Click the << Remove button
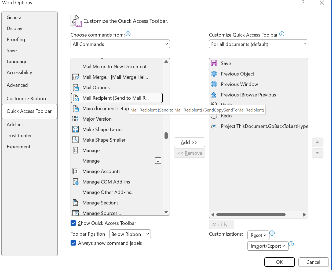 [x=189, y=153]
